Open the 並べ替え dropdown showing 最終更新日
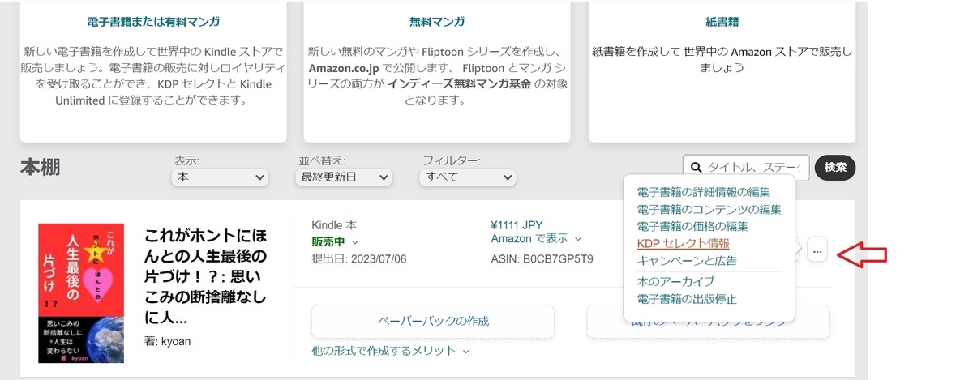 click(345, 177)
